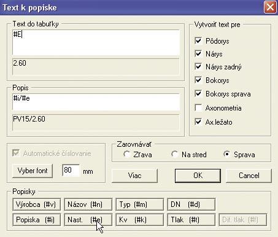Close the Text k popiske dialog
278x237 pixels.
(270, 7)
